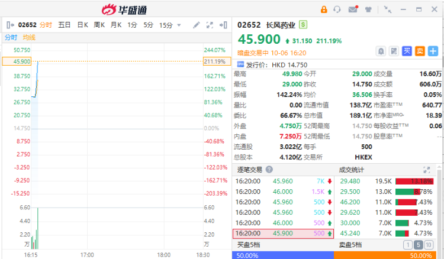
Task: Open the mail messages icon
Action: coord(353,9)
